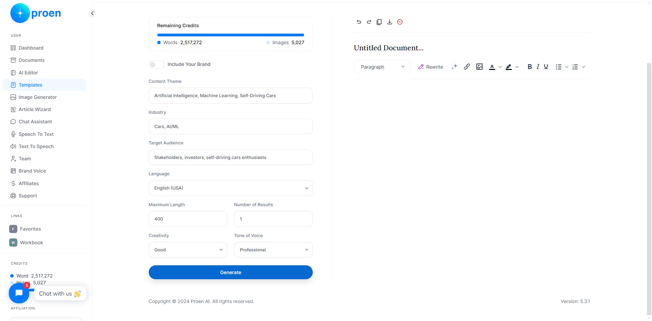Go to Team page
The height and width of the screenshot is (321, 652).
point(44,159)
